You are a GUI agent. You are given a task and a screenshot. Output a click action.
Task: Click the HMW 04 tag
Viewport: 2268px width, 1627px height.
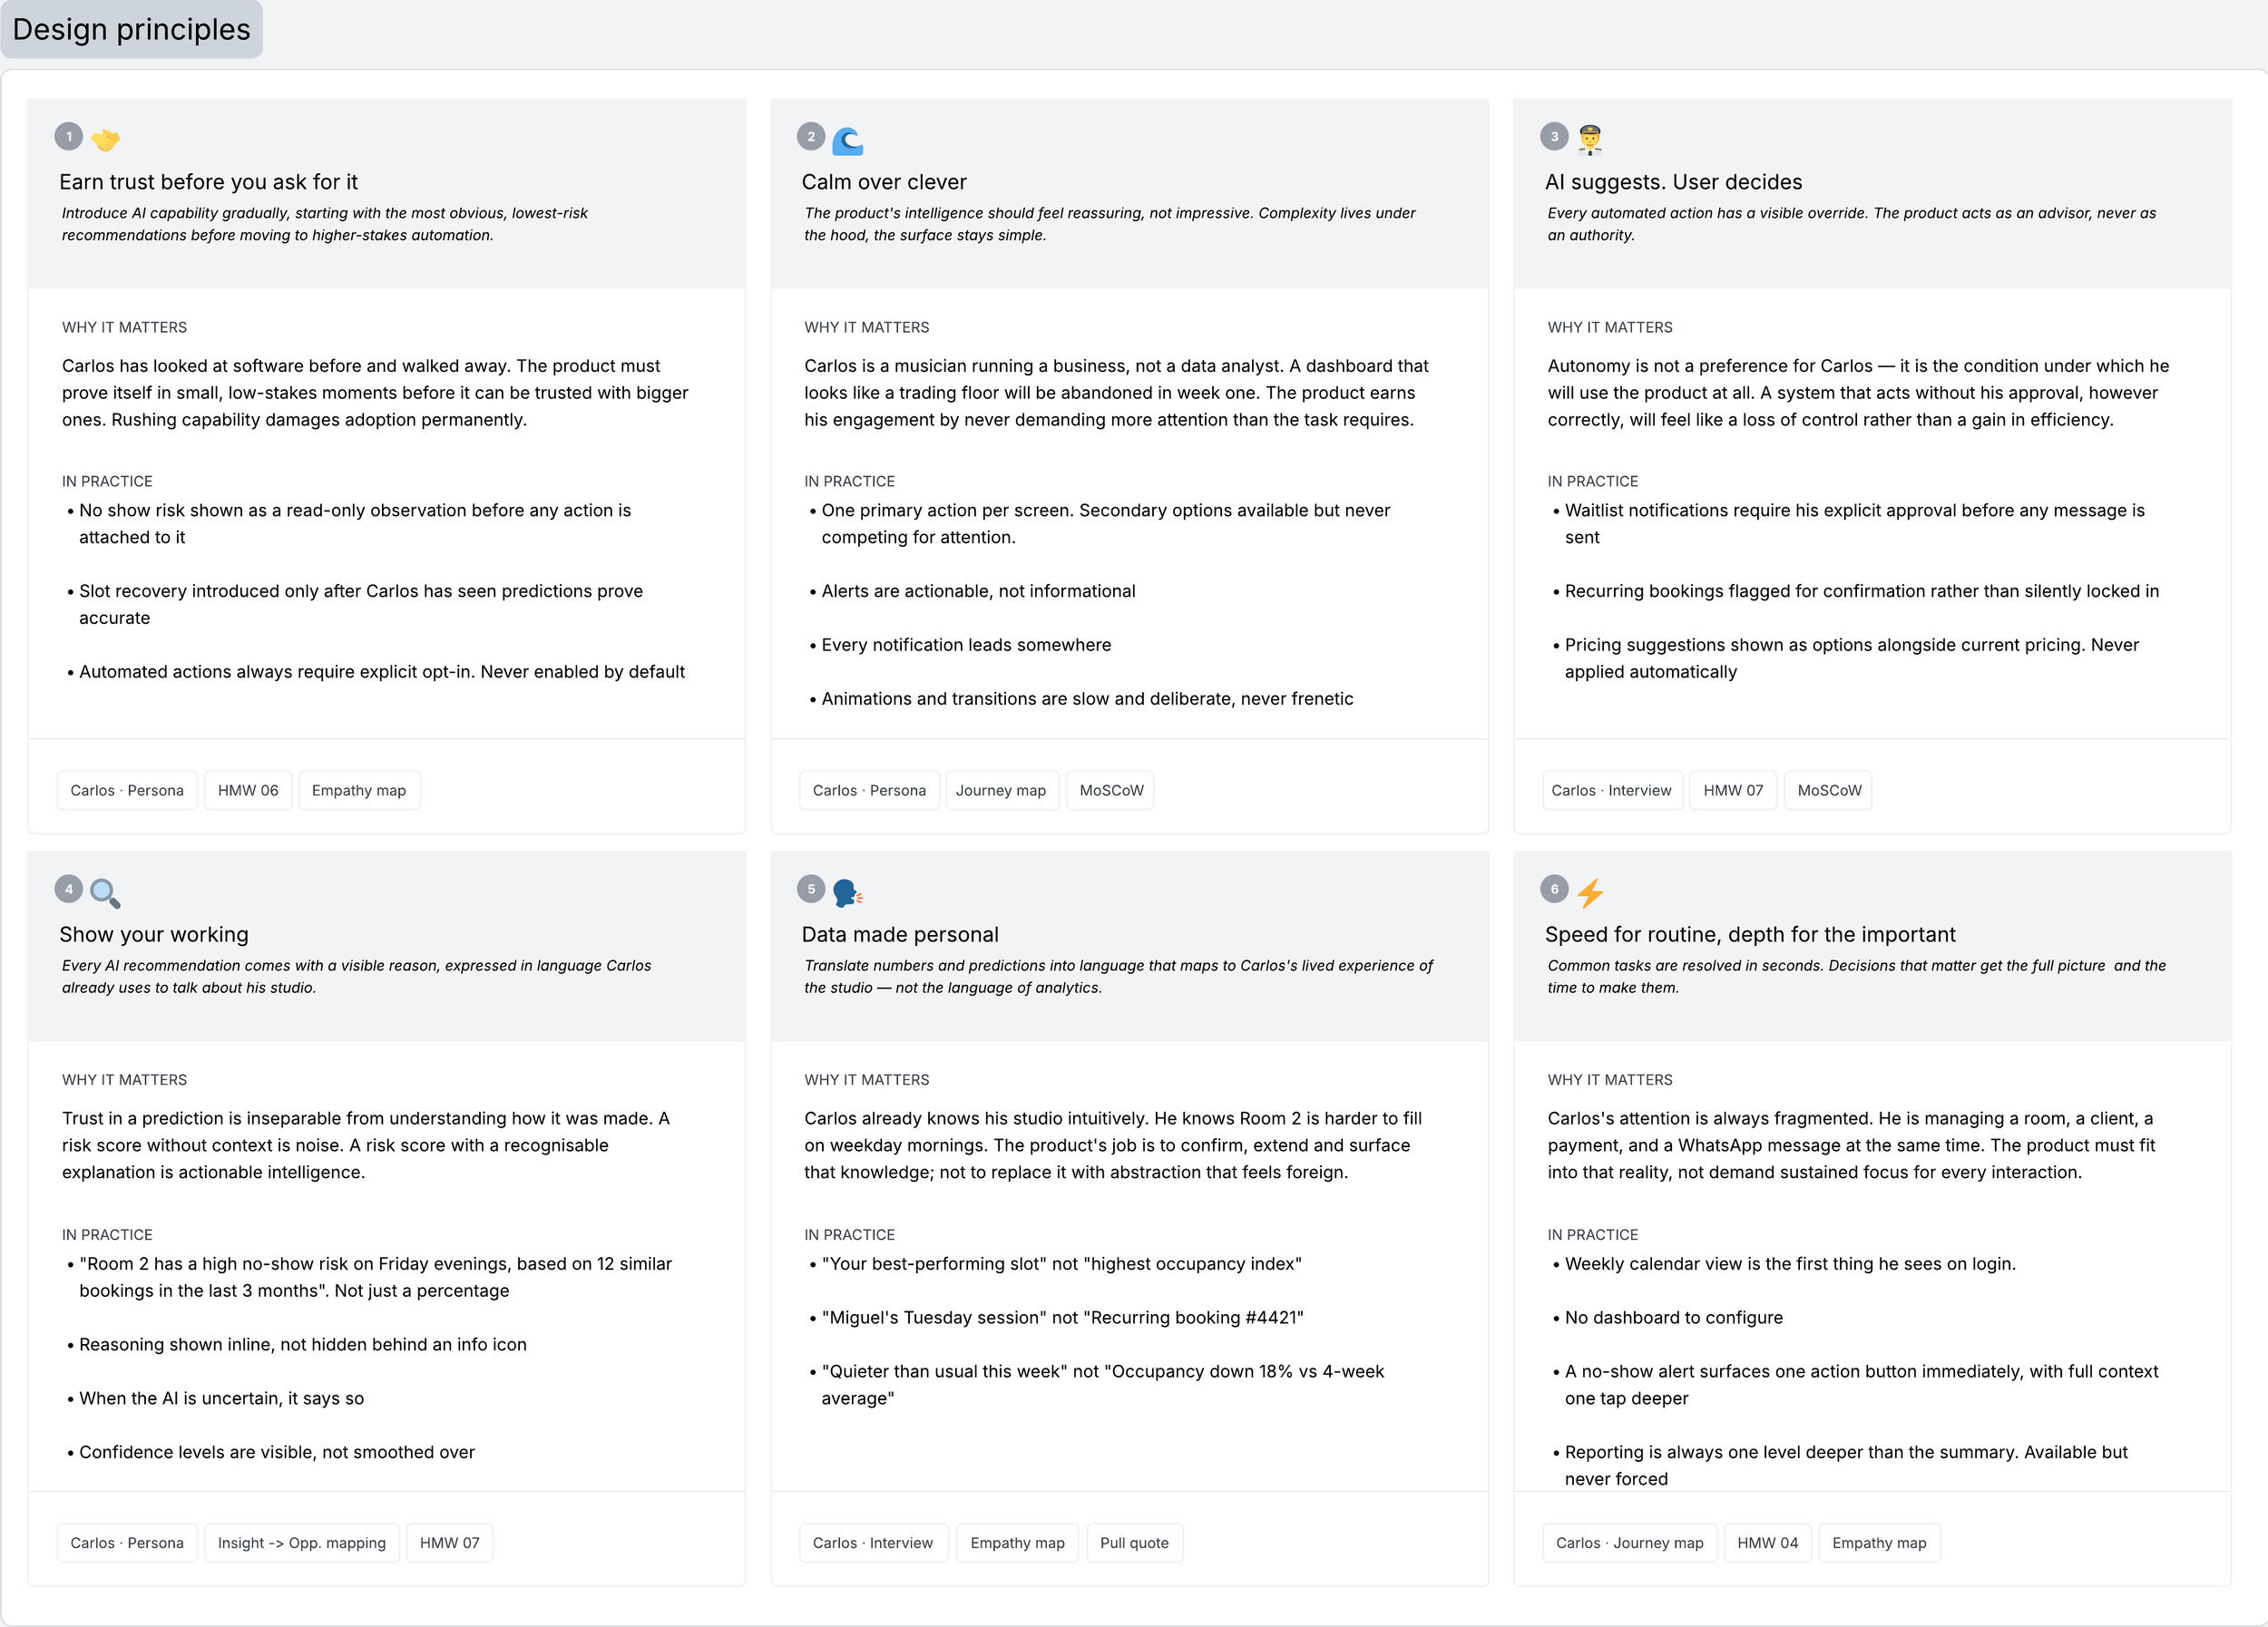(x=1767, y=1543)
